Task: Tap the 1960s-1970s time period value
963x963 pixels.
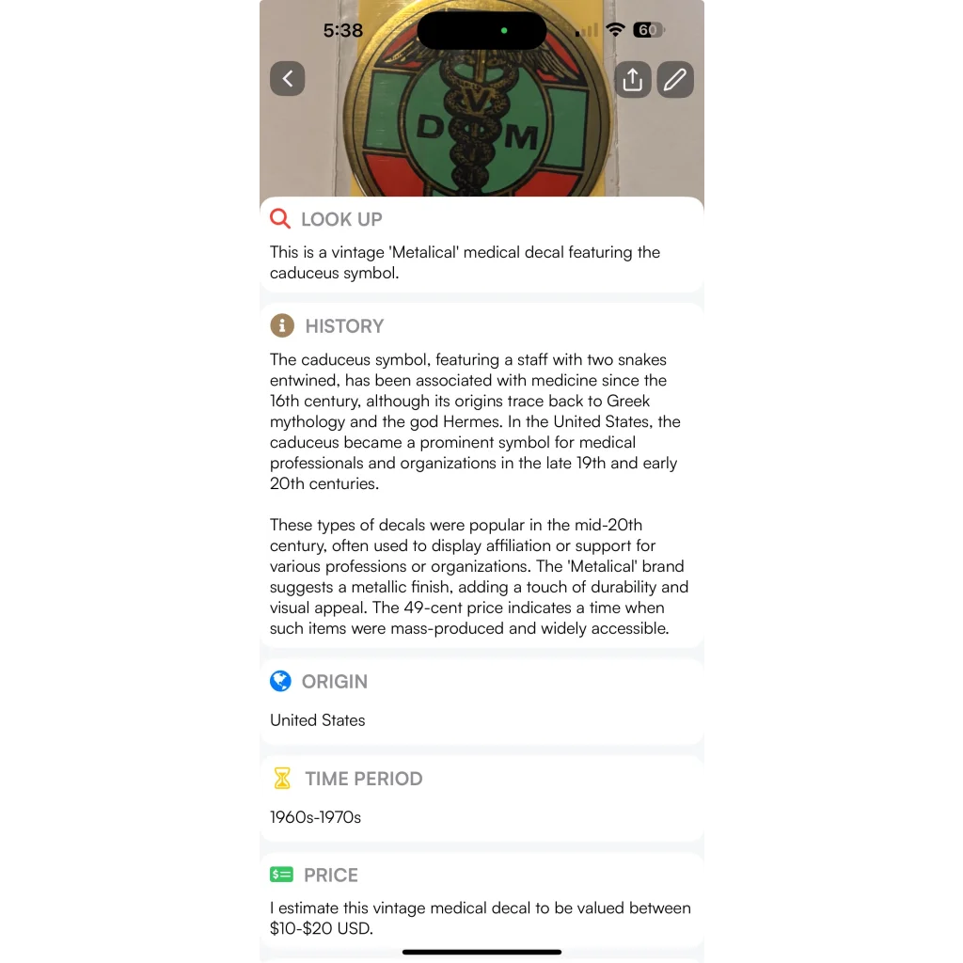Action: [315, 817]
